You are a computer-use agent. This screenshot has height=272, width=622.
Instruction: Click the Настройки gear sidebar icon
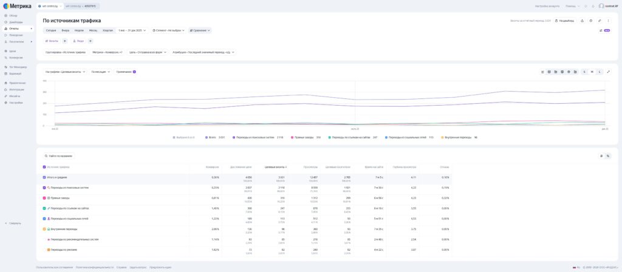tap(5, 102)
